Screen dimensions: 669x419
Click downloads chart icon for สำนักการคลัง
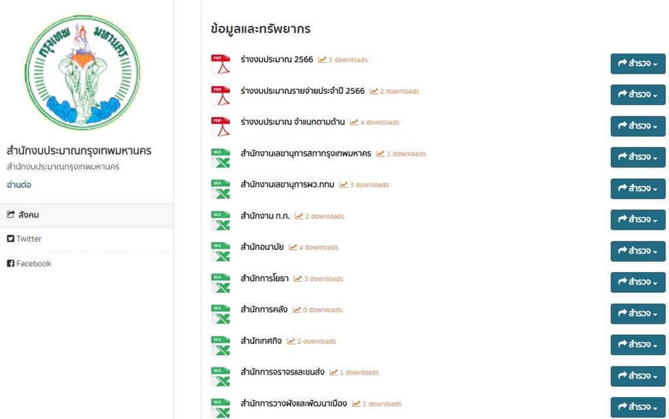coord(297,310)
